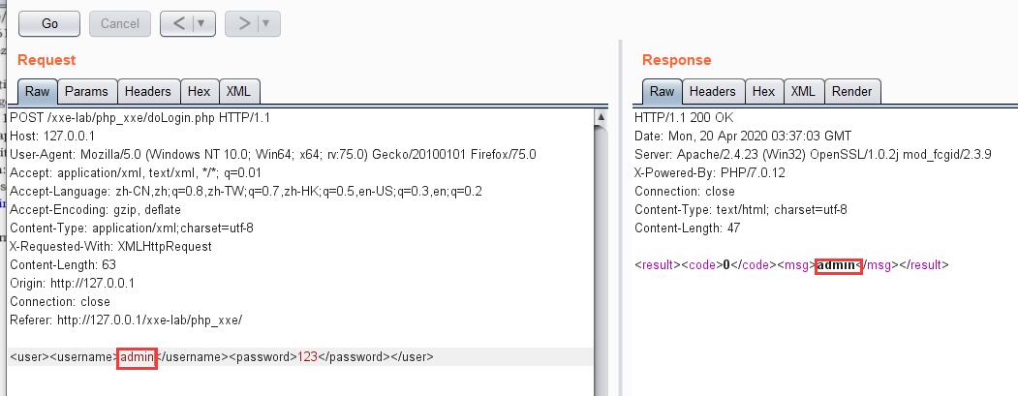Image resolution: width=1018 pixels, height=396 pixels.
Task: Click the Go button to send request
Action: (48, 23)
